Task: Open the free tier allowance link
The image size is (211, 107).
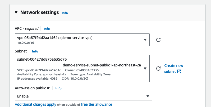Action: (97, 104)
